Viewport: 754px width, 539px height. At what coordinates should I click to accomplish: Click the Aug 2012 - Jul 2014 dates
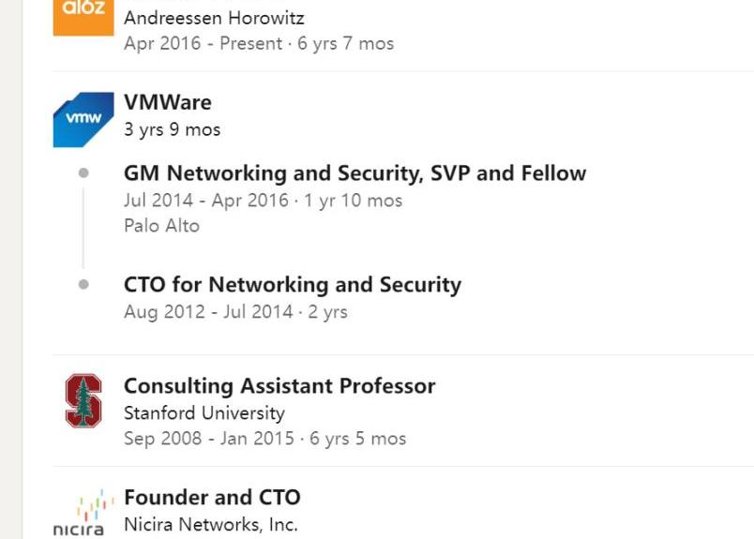(x=208, y=311)
